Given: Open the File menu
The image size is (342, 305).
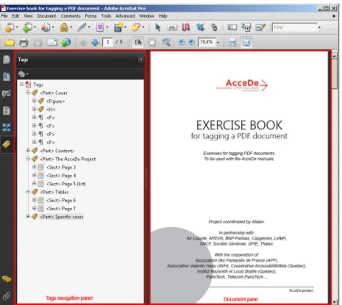Looking at the screenshot, I should pos(4,16).
